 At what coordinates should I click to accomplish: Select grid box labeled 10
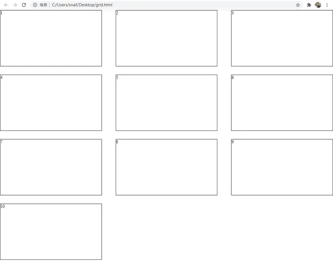(x=51, y=232)
